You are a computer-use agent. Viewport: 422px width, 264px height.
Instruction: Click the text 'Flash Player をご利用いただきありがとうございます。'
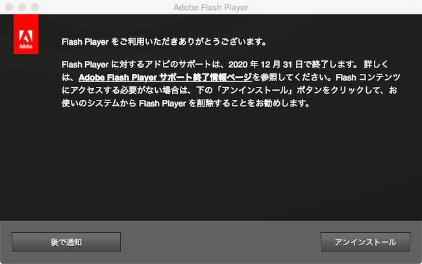coord(164,42)
